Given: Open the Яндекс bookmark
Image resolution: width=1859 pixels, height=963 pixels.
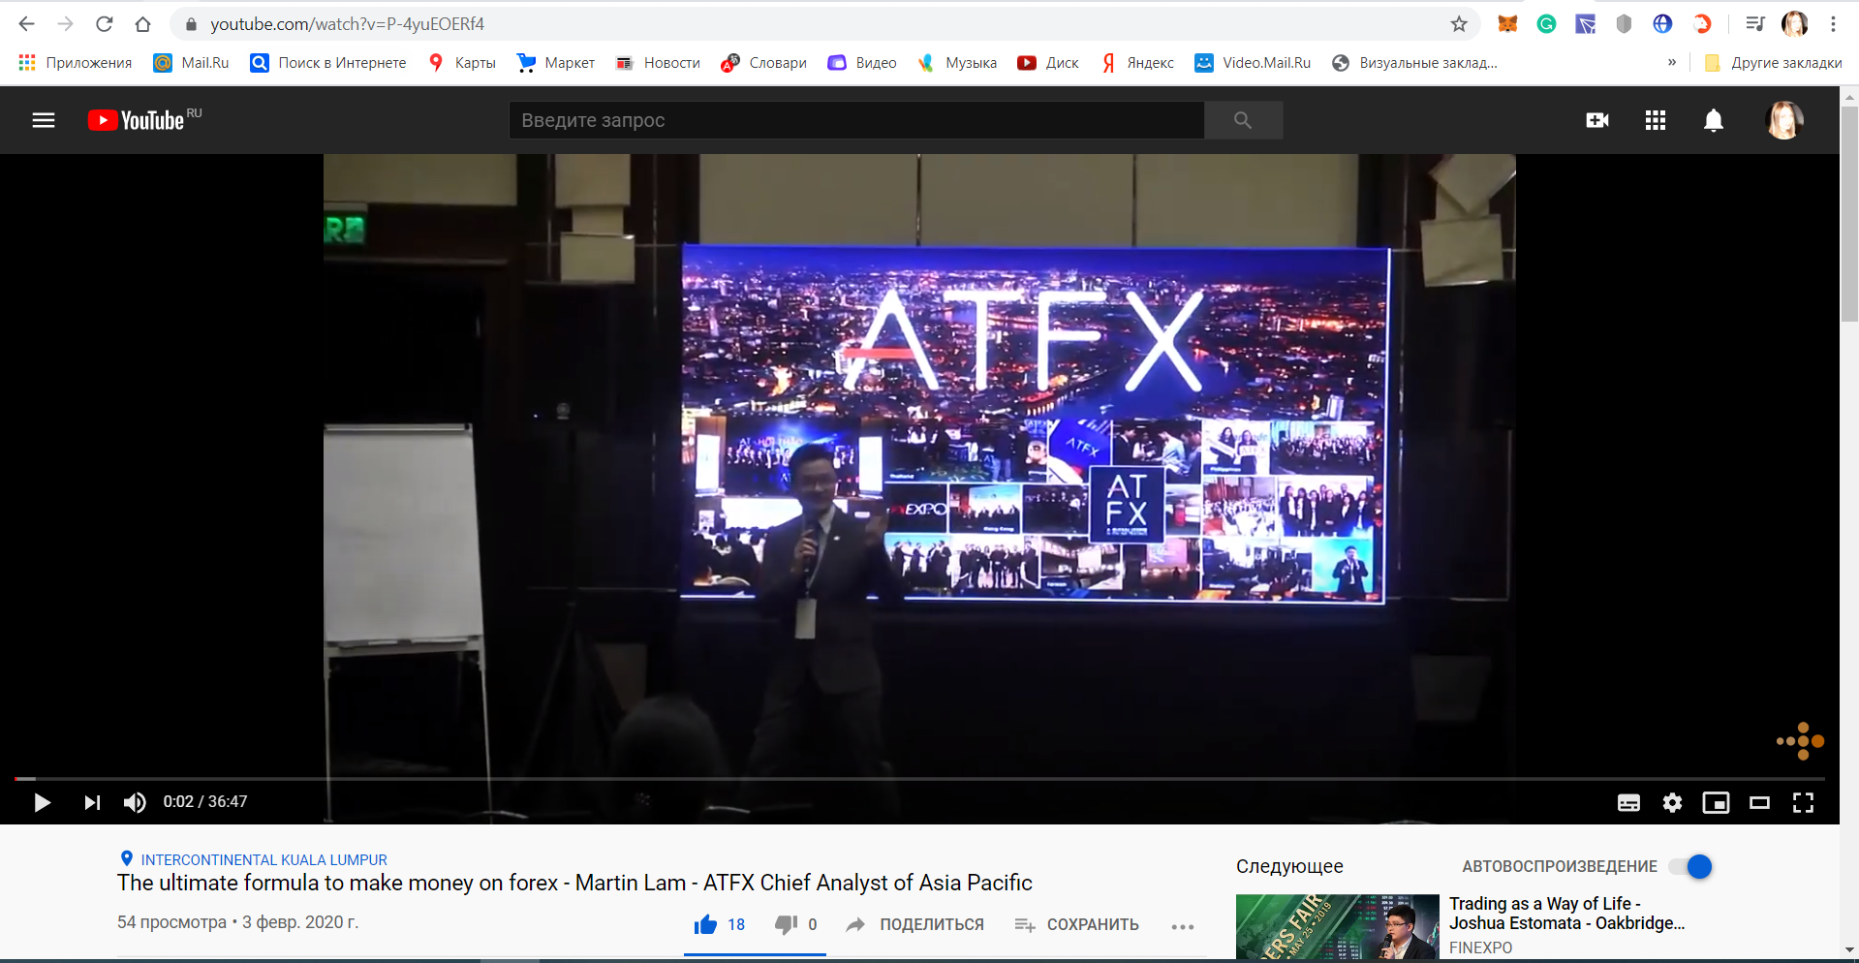Looking at the screenshot, I should [x=1137, y=63].
